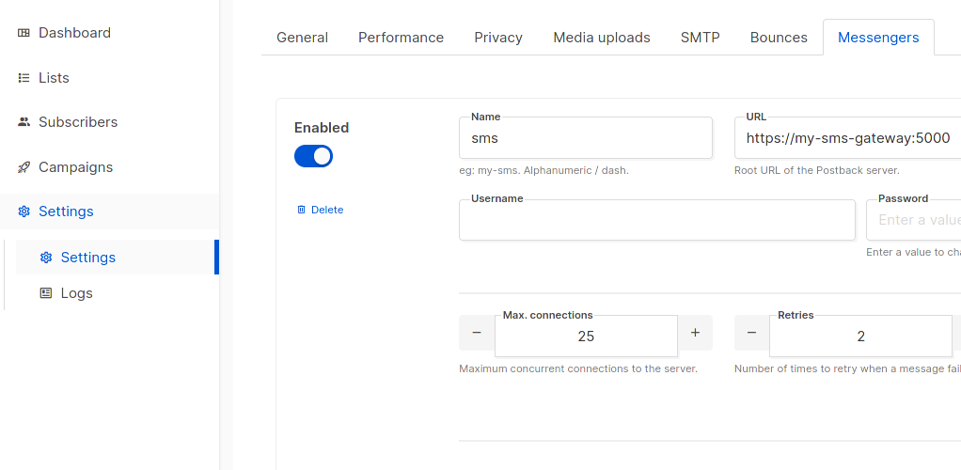Click the gear icon of Settings sub-item

pyautogui.click(x=46, y=258)
